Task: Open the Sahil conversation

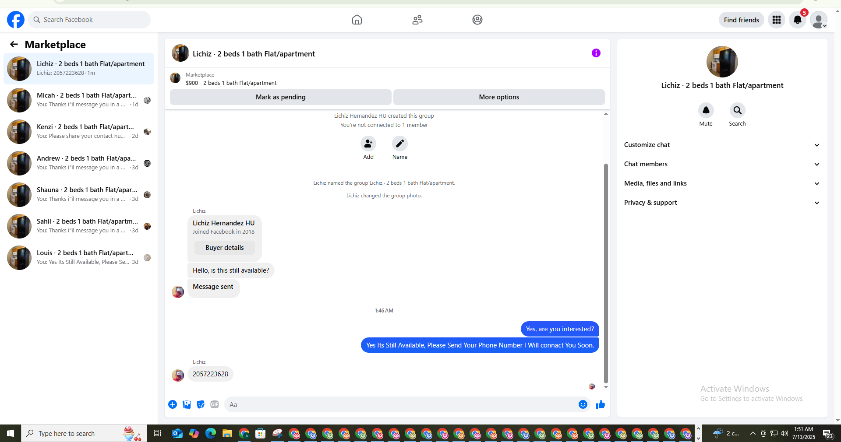Action: point(79,226)
